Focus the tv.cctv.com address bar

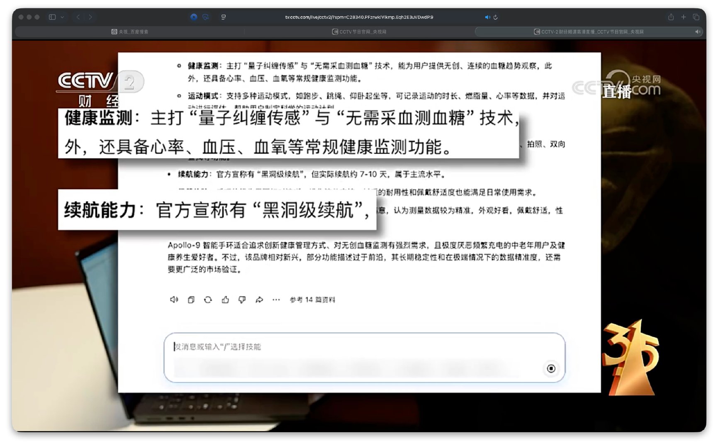point(359,17)
